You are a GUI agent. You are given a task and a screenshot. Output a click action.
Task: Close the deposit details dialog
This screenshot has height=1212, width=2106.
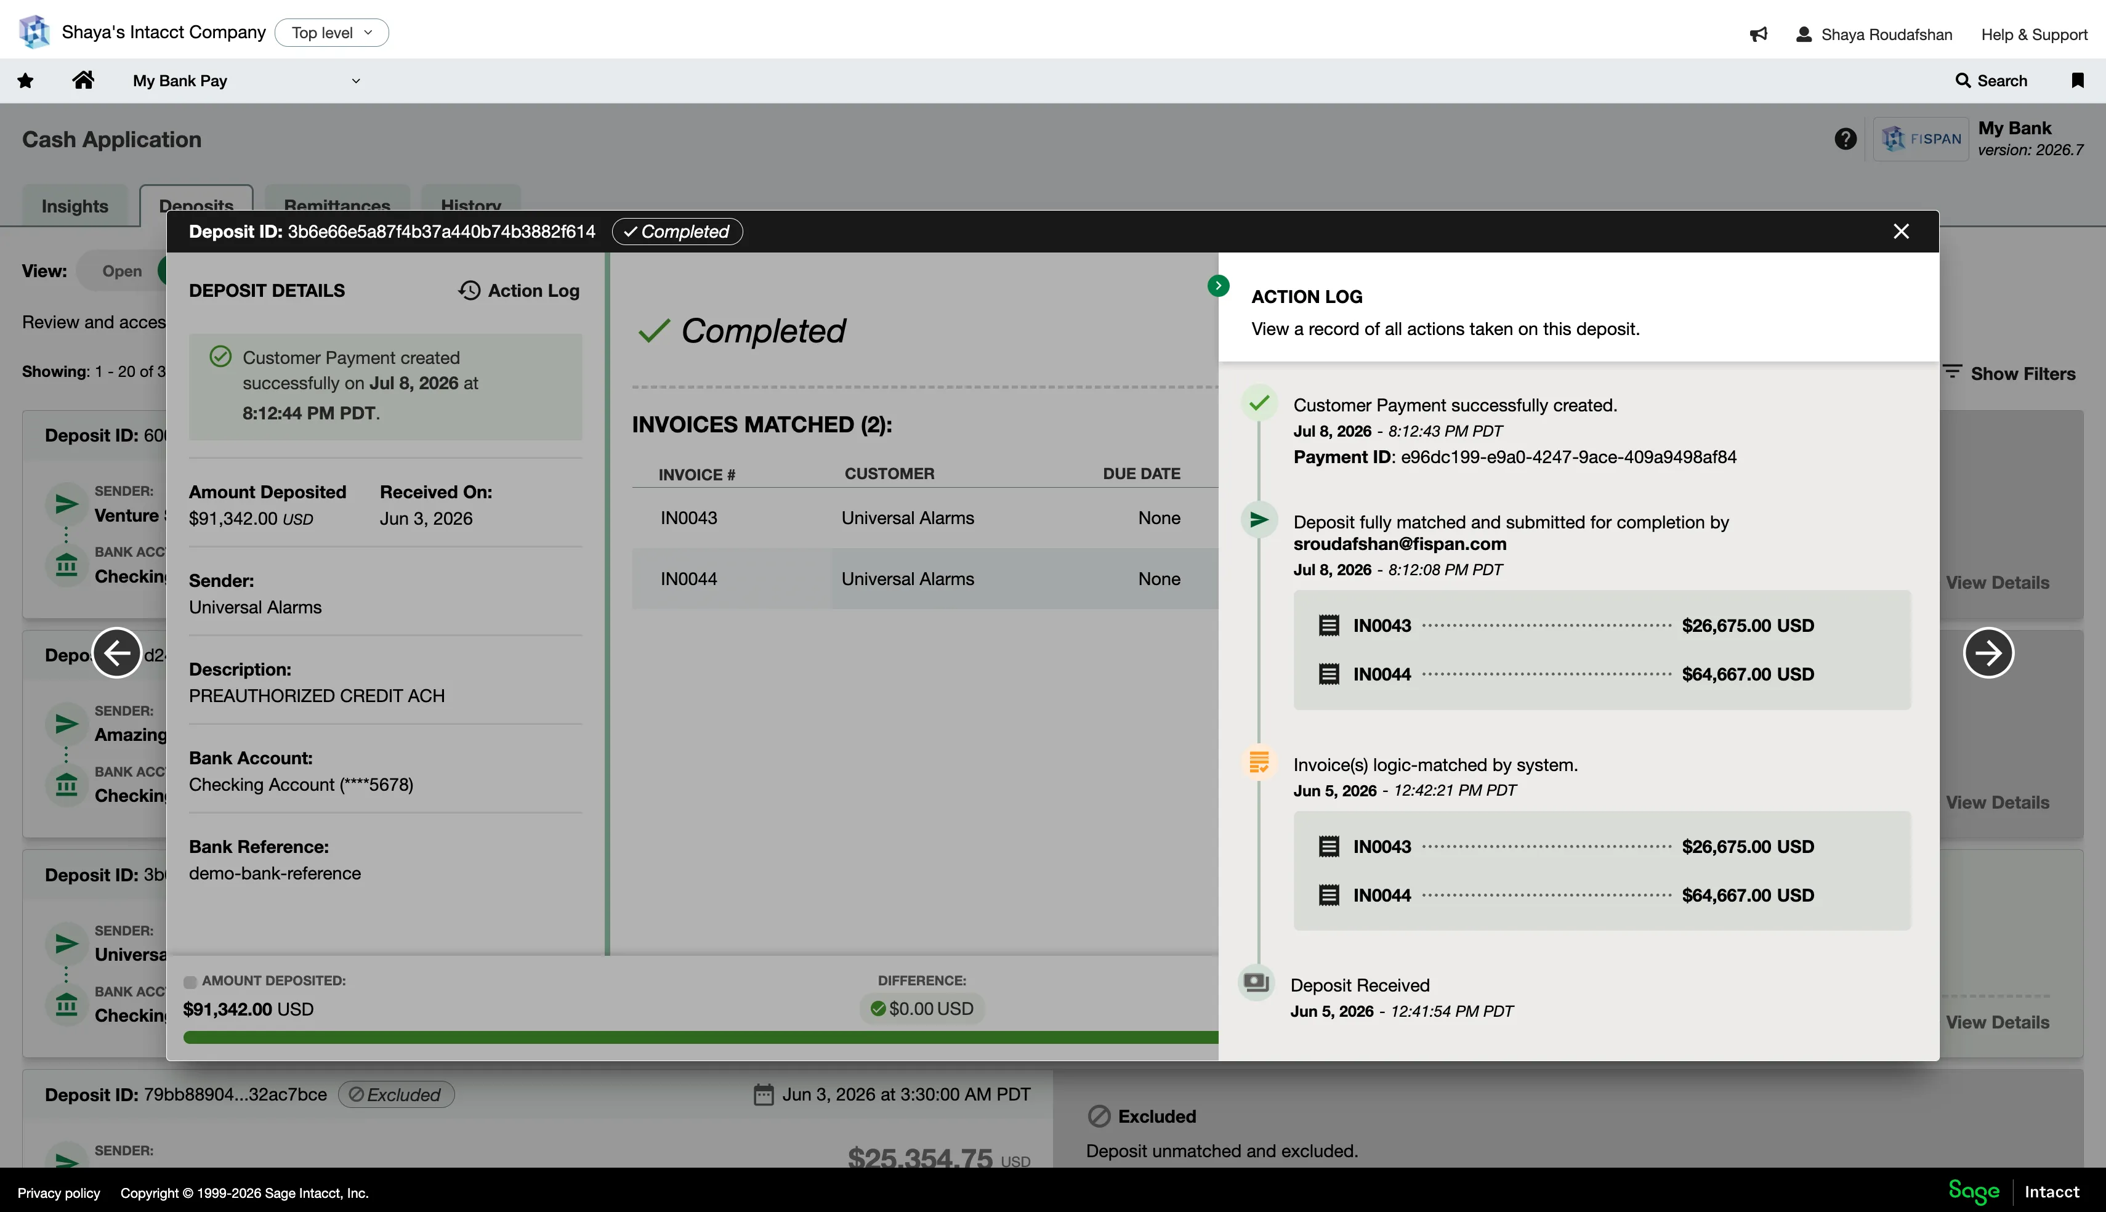click(x=1902, y=232)
